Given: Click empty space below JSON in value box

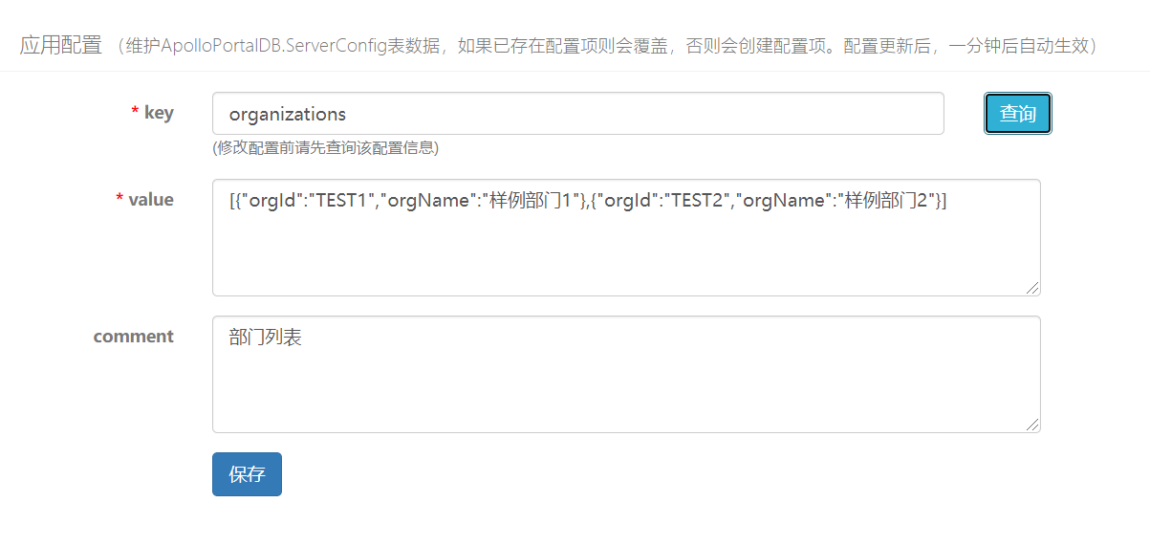Looking at the screenshot, I should 626,253.
